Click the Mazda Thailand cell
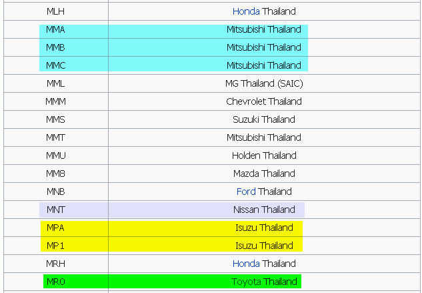 (x=264, y=174)
